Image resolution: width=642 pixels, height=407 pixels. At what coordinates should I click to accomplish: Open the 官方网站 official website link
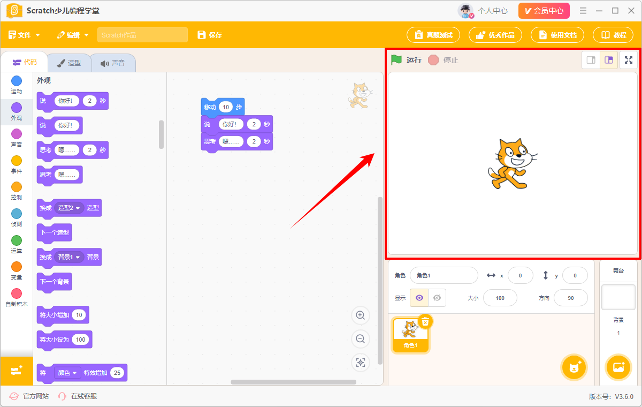(x=29, y=396)
